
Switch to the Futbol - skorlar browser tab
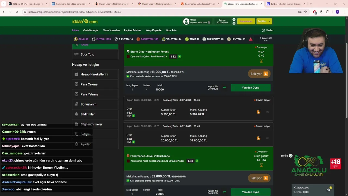[x=285, y=4]
